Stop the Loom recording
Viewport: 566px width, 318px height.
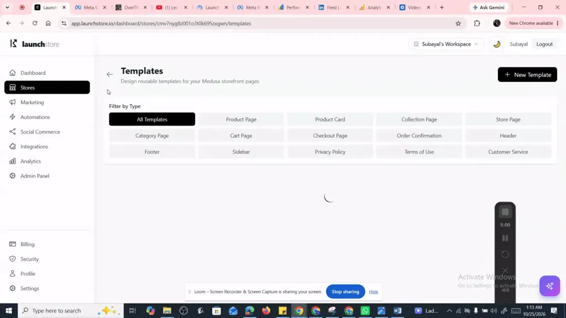pos(505,212)
